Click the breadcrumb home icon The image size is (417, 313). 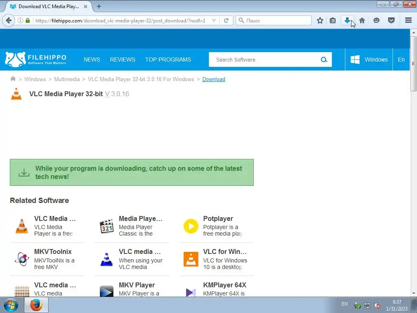pos(13,79)
